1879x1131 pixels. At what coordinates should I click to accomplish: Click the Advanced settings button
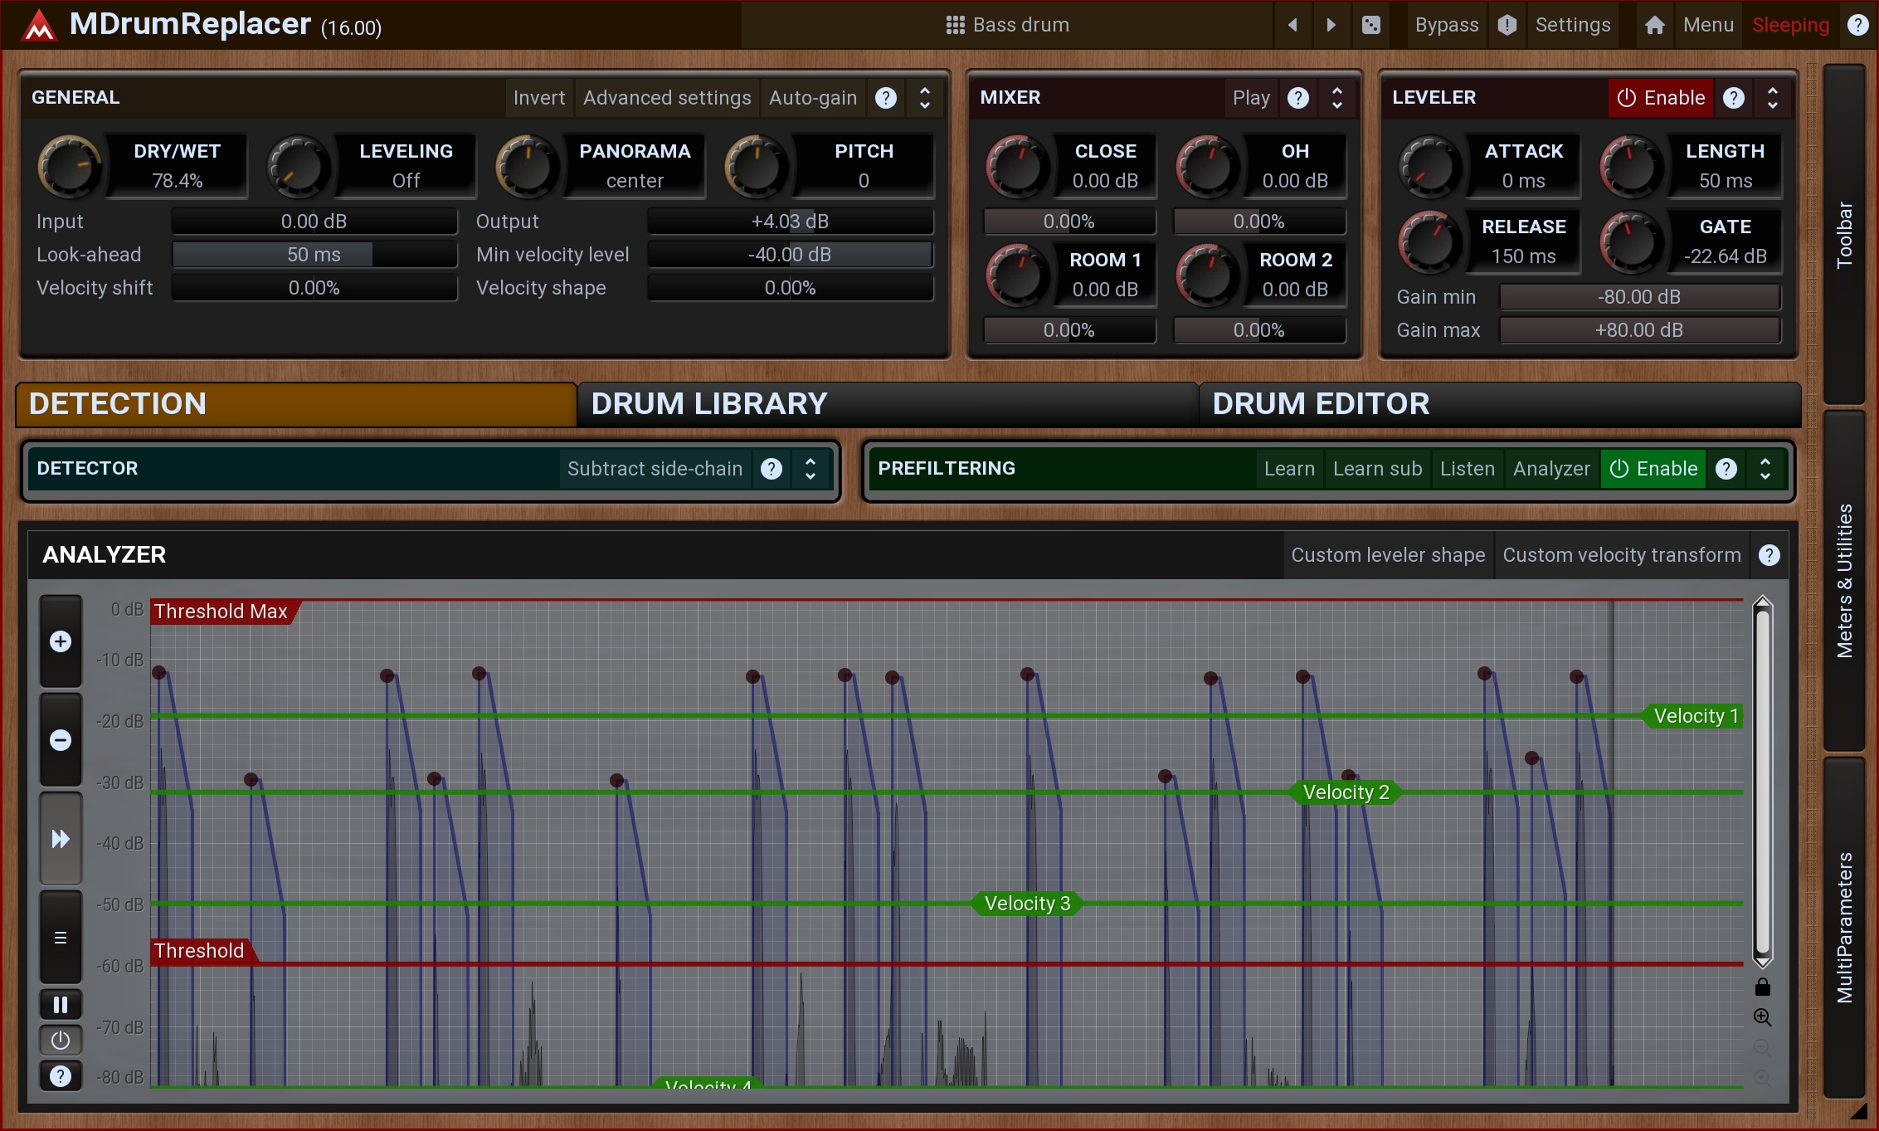[666, 98]
